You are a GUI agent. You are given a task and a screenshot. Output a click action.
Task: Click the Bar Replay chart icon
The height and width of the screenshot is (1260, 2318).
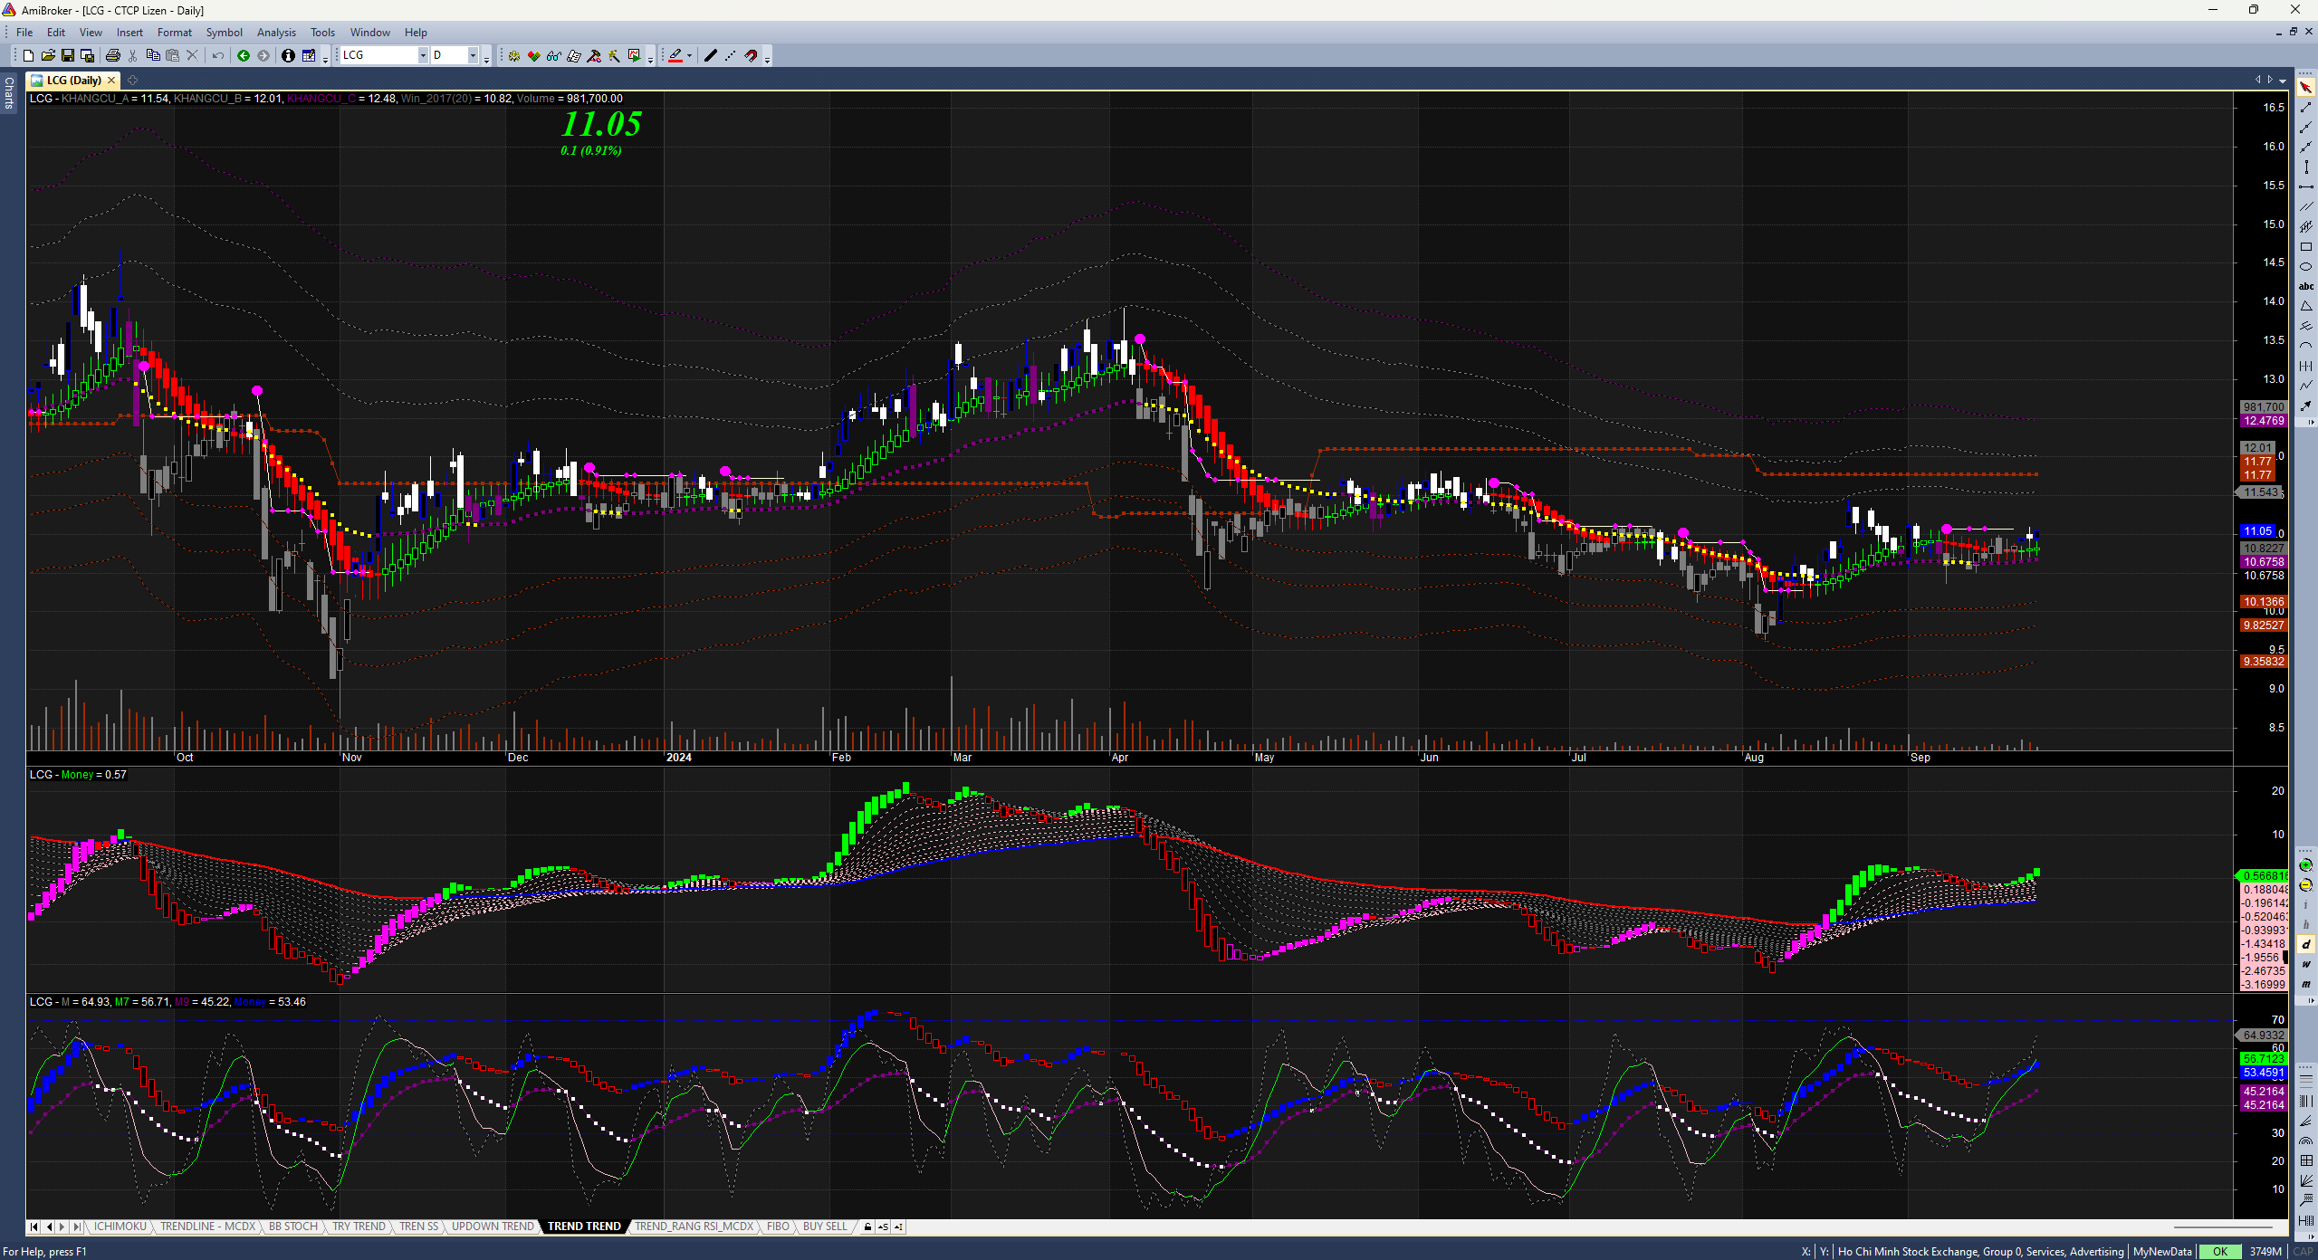634,56
